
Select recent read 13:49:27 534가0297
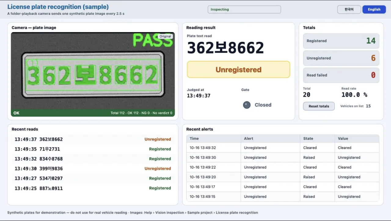[x=93, y=179]
